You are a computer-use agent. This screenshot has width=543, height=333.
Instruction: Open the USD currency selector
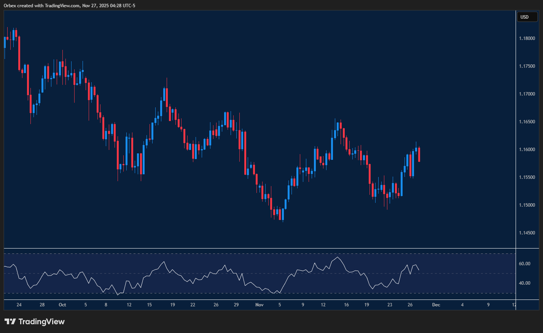[527, 17]
